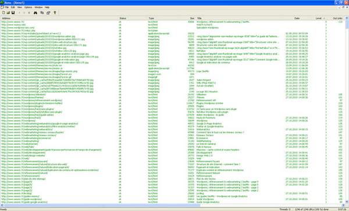This screenshot has height=211, width=349.
Task: Open the Edit menu
Action: [x=13, y=8]
